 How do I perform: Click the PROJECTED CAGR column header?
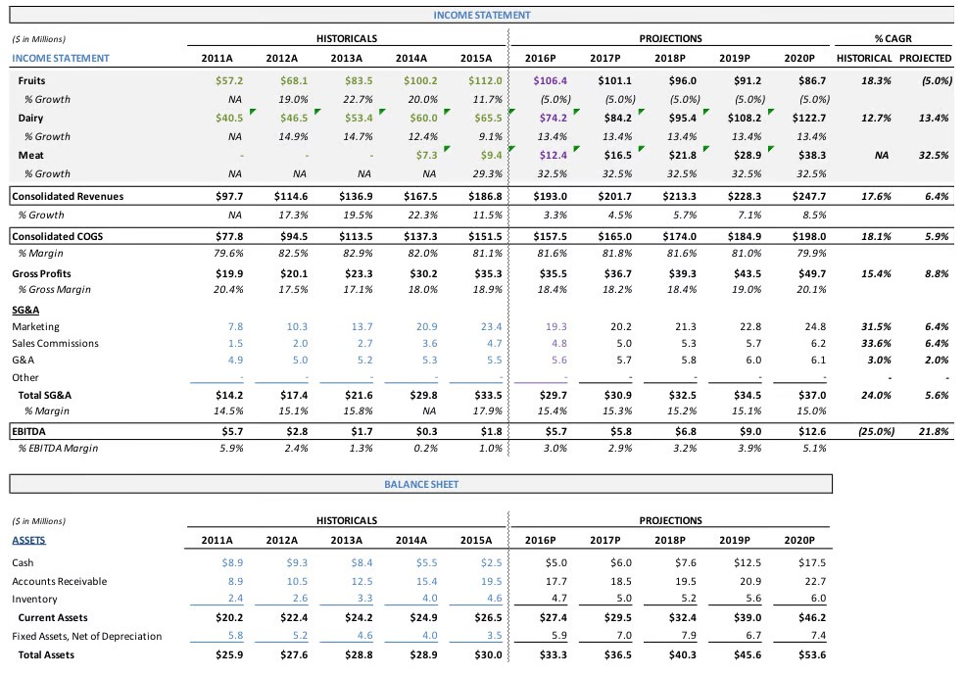click(925, 59)
